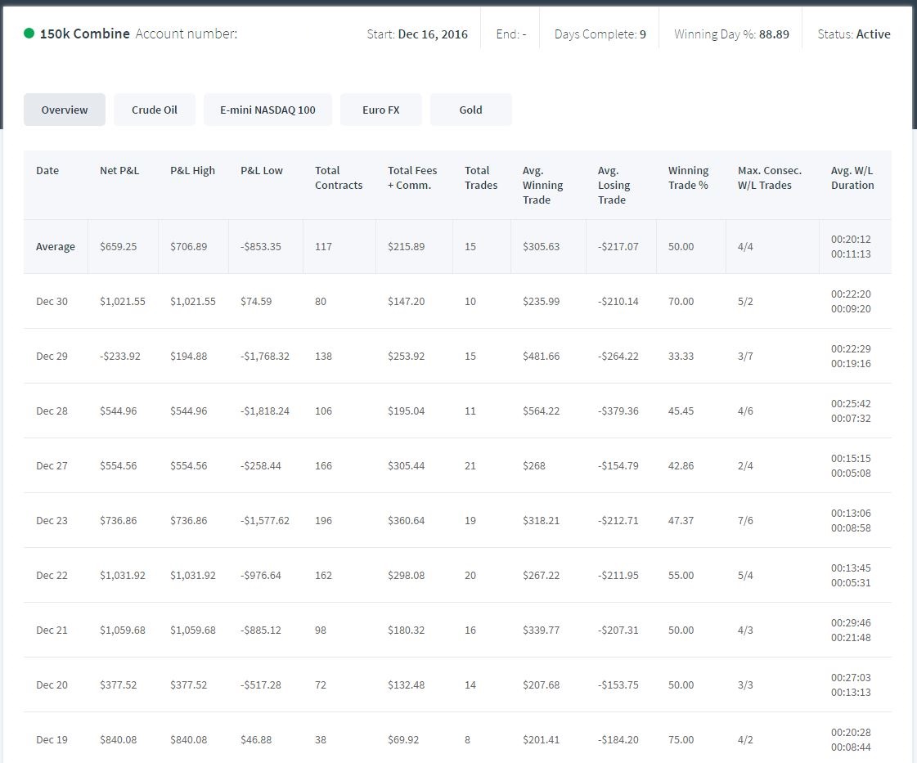Viewport: 917px width, 763px height.
Task: Select the Dec 21 row date
Action: [x=52, y=631]
